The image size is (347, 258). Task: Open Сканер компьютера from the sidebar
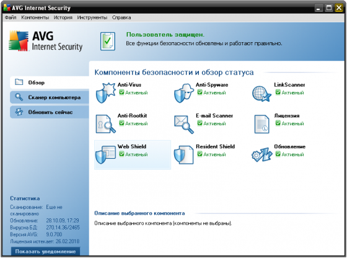pyautogui.click(x=50, y=97)
